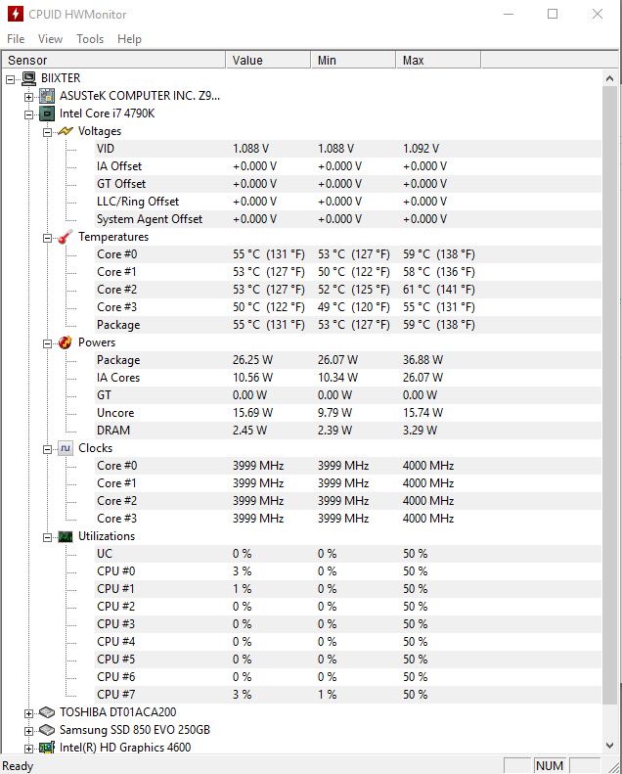Select the IA Offset row

point(348,166)
